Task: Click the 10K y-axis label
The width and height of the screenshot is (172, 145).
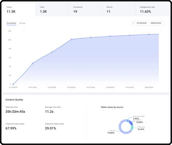Action: tap(9, 40)
